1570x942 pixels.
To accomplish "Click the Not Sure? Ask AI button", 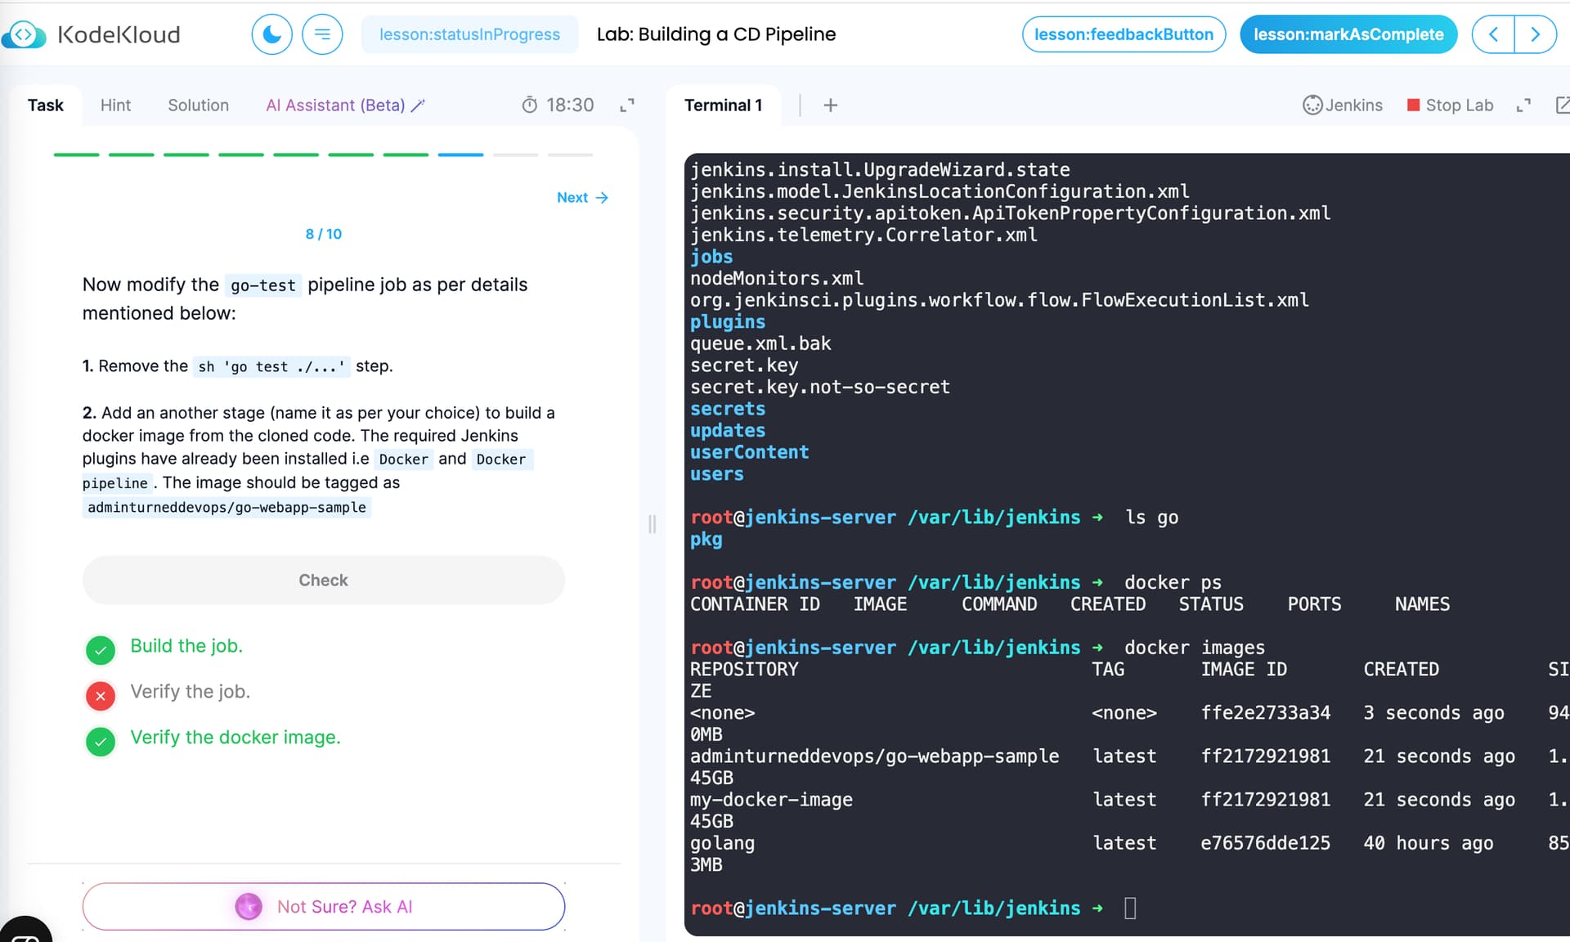I will coord(323,906).
